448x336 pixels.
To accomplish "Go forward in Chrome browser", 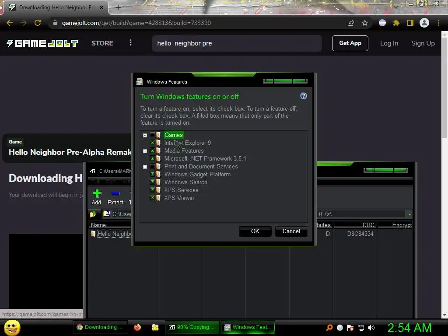I will coord(24,23).
